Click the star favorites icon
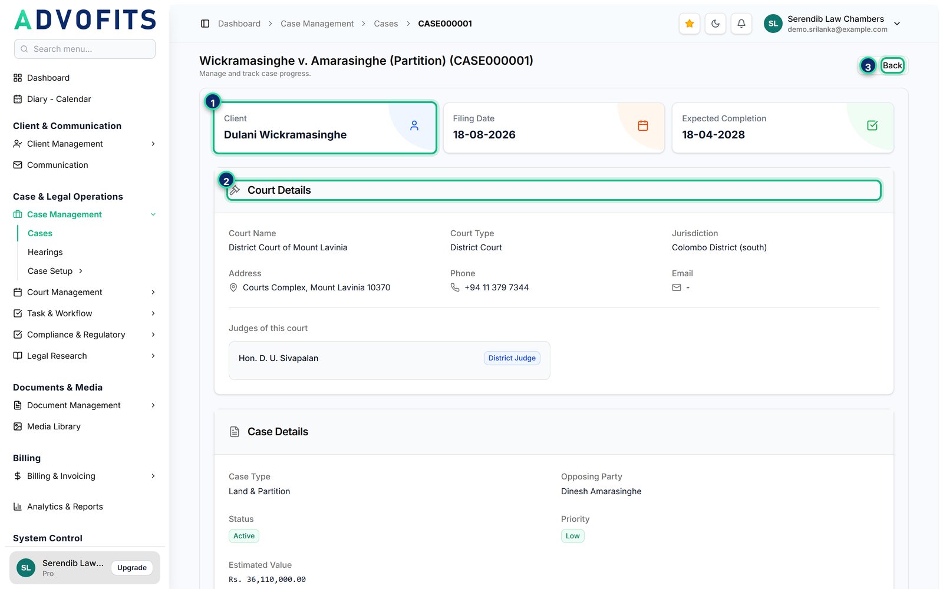Screen dimensions: 943x589 [x=689, y=24]
